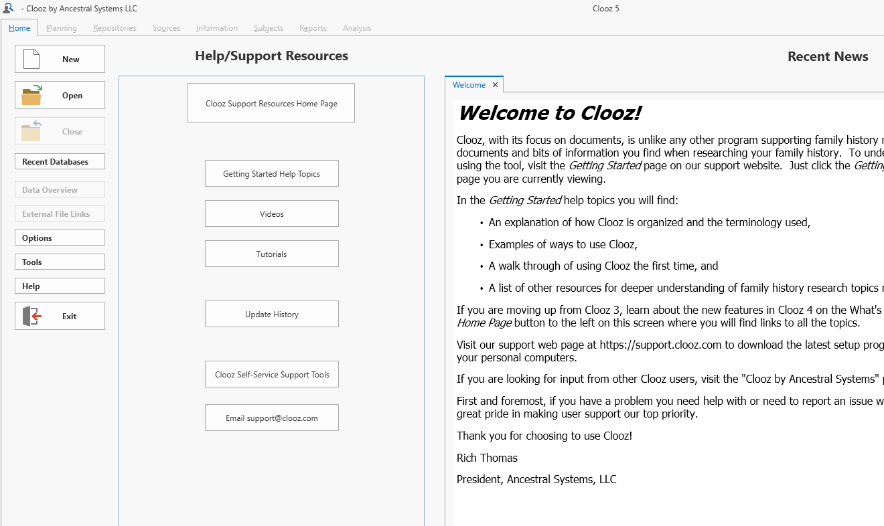The width and height of the screenshot is (884, 526).
Task: Click the Help button in sidebar
Action: tap(60, 286)
